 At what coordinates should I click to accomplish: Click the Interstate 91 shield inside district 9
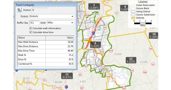pos(93,33)
